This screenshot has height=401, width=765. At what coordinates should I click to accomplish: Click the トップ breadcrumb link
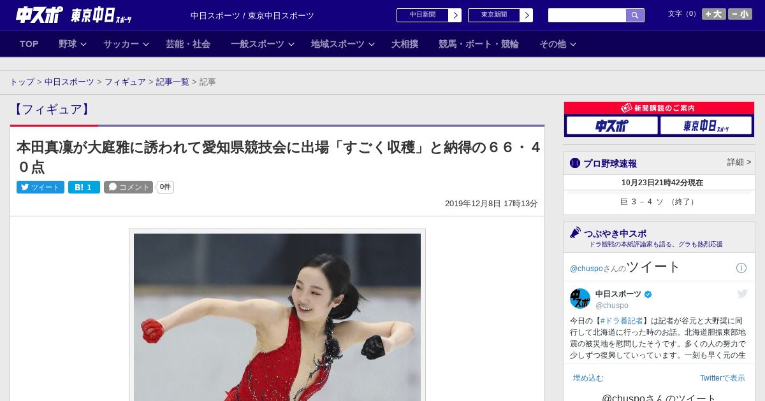pos(22,82)
